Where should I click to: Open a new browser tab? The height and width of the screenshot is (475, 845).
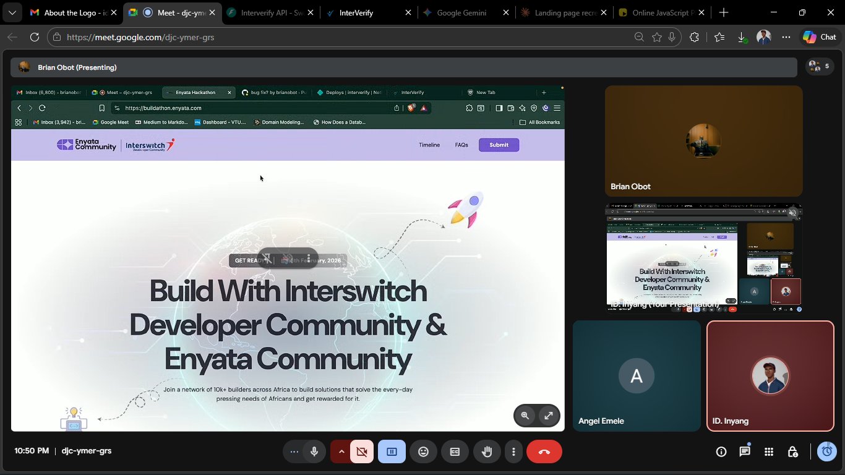[x=724, y=12]
